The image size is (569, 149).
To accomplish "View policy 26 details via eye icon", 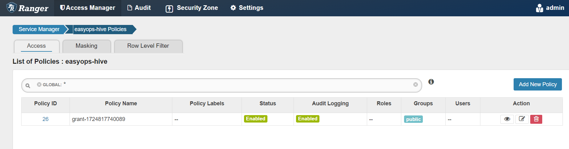I will tap(507, 119).
